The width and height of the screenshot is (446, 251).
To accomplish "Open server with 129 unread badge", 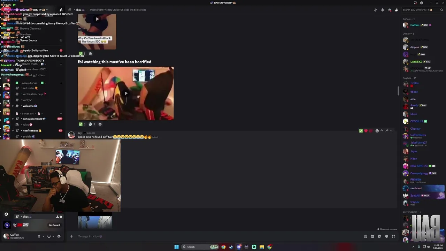I will tap(6, 86).
